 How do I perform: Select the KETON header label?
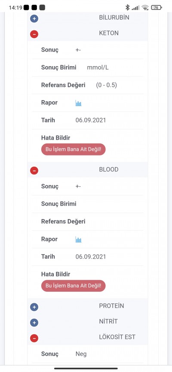pos(109,33)
